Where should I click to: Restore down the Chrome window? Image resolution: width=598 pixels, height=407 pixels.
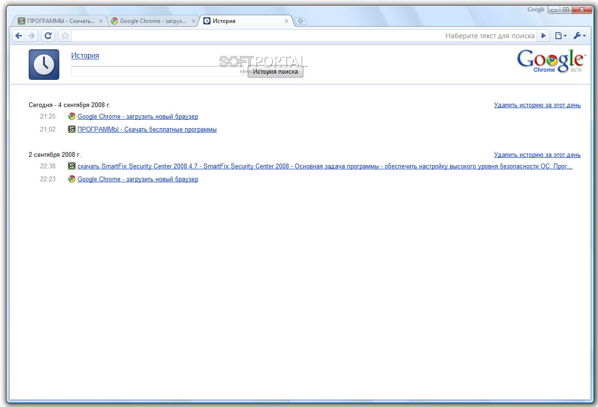click(x=566, y=10)
